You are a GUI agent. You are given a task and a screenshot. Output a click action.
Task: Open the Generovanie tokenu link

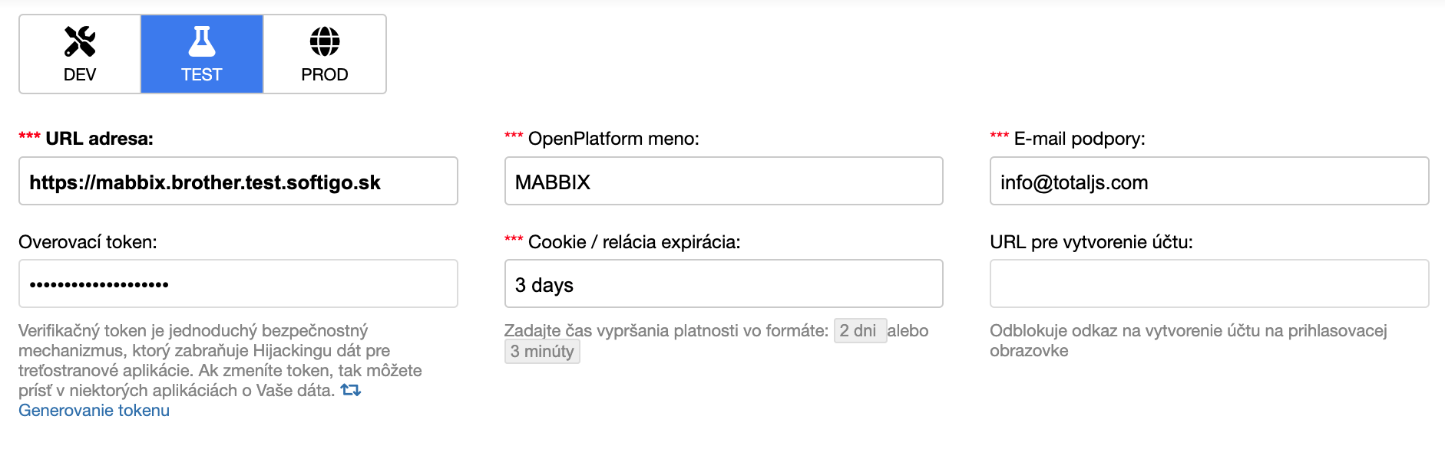point(94,410)
